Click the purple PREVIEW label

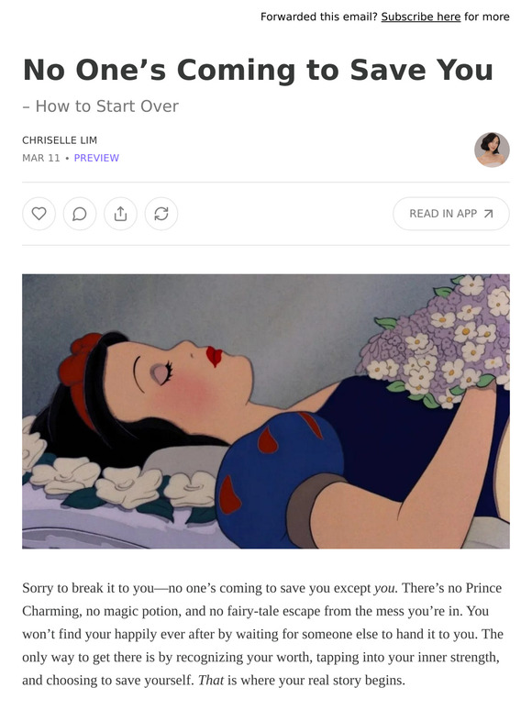pyautogui.click(x=96, y=158)
